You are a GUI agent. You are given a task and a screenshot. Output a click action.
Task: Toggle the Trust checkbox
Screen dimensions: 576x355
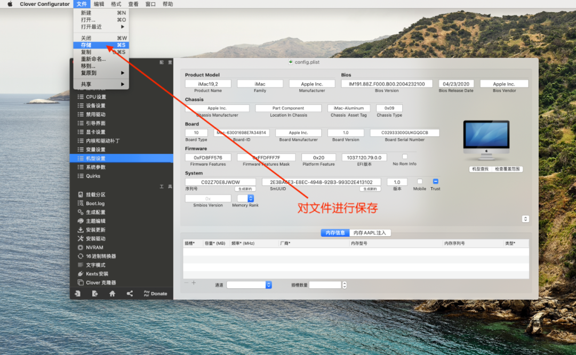tap(435, 181)
